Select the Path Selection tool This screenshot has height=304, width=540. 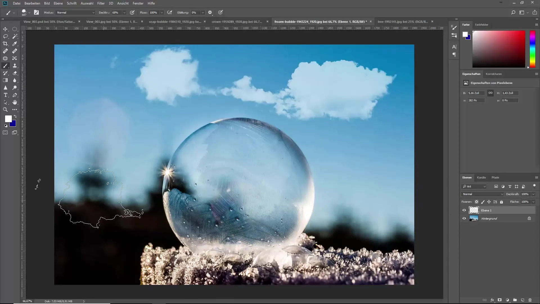tap(5, 102)
